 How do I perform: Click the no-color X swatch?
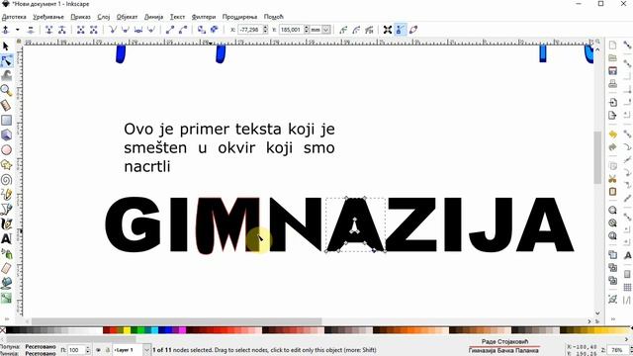tap(3, 330)
